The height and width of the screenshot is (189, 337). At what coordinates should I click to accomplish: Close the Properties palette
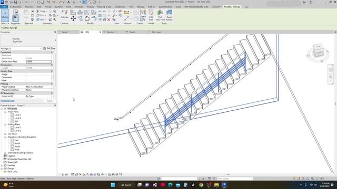pyautogui.click(x=55, y=32)
